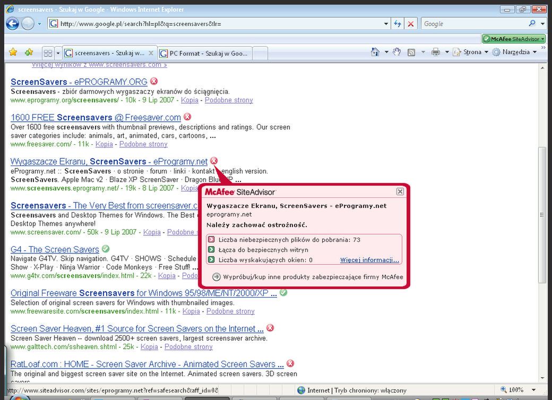Click the Google search box in toolbar
The width and height of the screenshot is (552, 400).
tap(473, 24)
